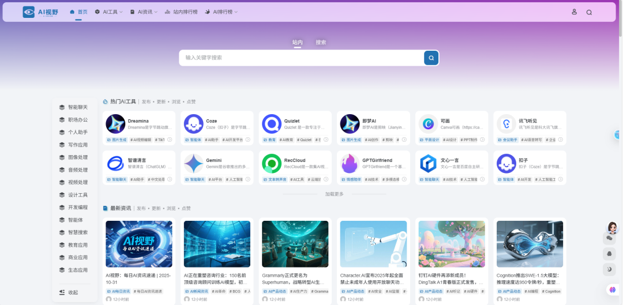Image resolution: width=623 pixels, height=305 pixels.
Task: Open the AI视野 每日AI资讯速递 thumbnail
Action: [x=139, y=244]
